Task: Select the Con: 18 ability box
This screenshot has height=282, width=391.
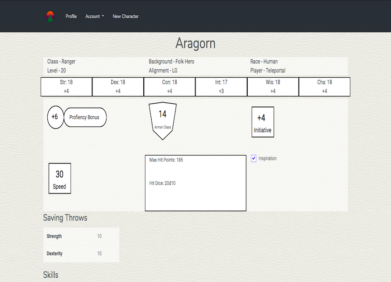Action: (169, 87)
